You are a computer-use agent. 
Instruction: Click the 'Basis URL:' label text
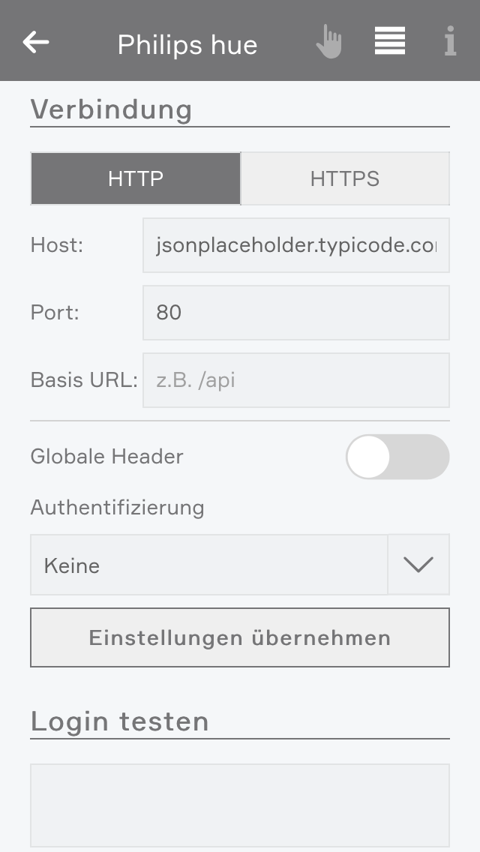[84, 379]
